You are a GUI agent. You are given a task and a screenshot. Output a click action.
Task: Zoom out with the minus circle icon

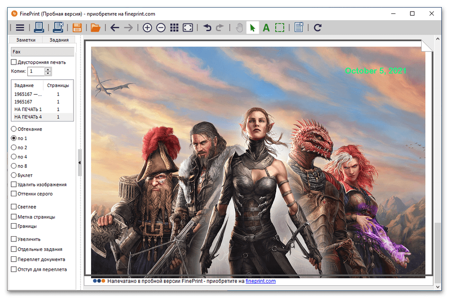pyautogui.click(x=161, y=28)
